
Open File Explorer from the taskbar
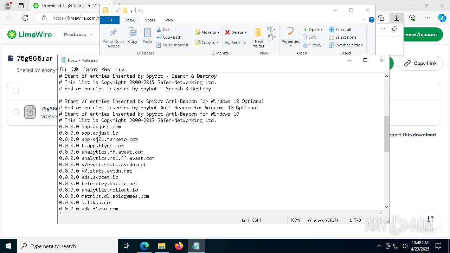[x=161, y=246]
